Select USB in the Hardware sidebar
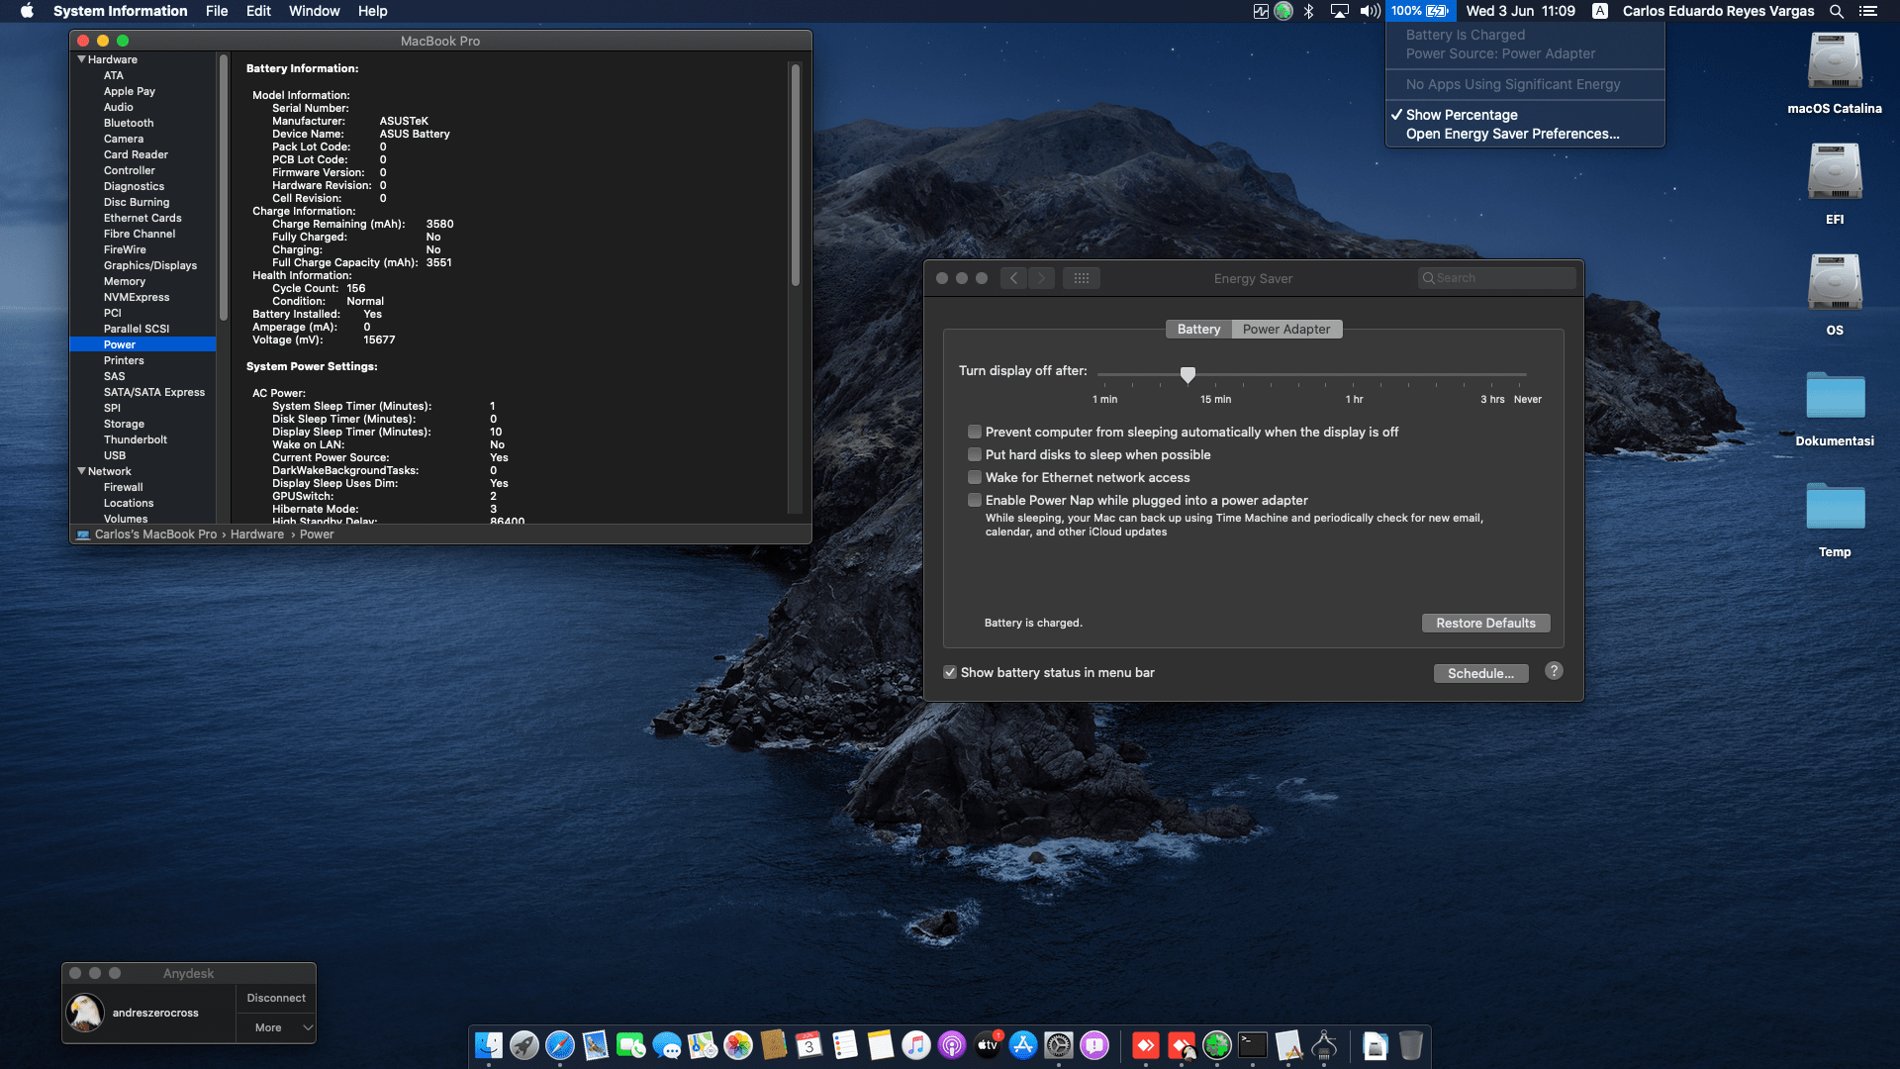This screenshot has height=1069, width=1900. click(x=115, y=455)
